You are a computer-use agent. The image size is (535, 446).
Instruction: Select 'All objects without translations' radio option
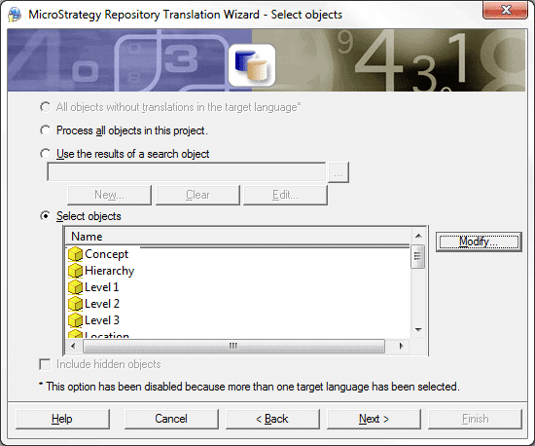45,107
